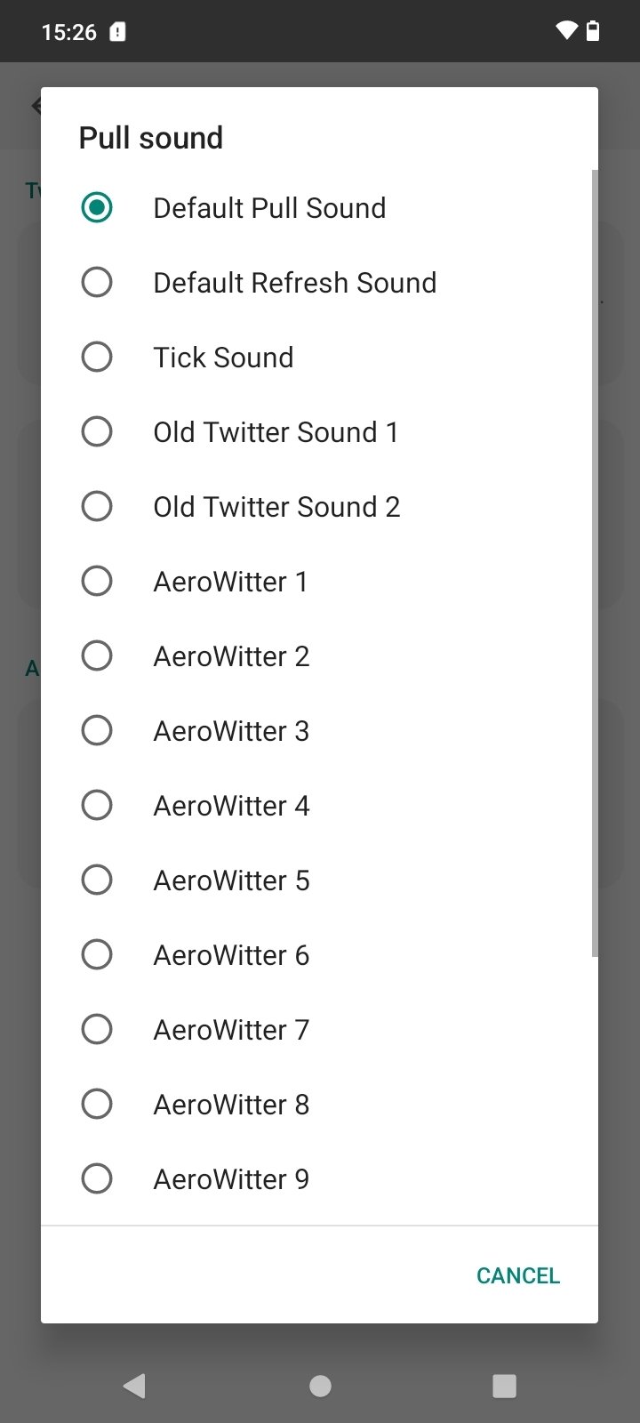The width and height of the screenshot is (640, 1423).
Task: Select AeroWitter 3 radio button
Action: 96,730
